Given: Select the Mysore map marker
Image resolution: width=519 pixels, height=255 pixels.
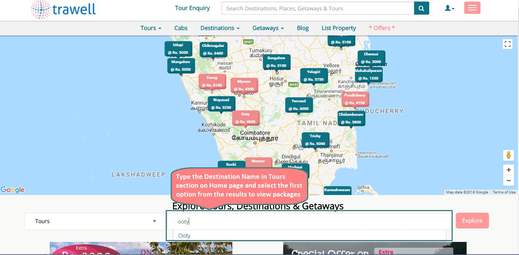Looking at the screenshot, I should click(244, 85).
